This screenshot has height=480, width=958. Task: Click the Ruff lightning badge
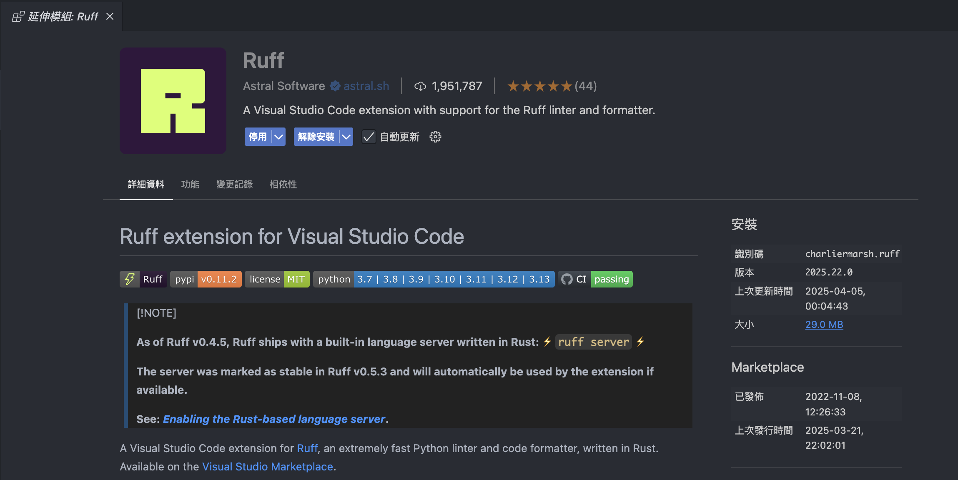[x=143, y=279]
